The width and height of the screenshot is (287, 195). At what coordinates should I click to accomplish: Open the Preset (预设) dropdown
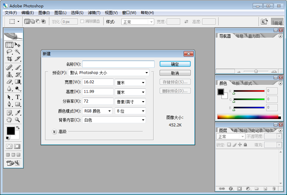click(109, 73)
